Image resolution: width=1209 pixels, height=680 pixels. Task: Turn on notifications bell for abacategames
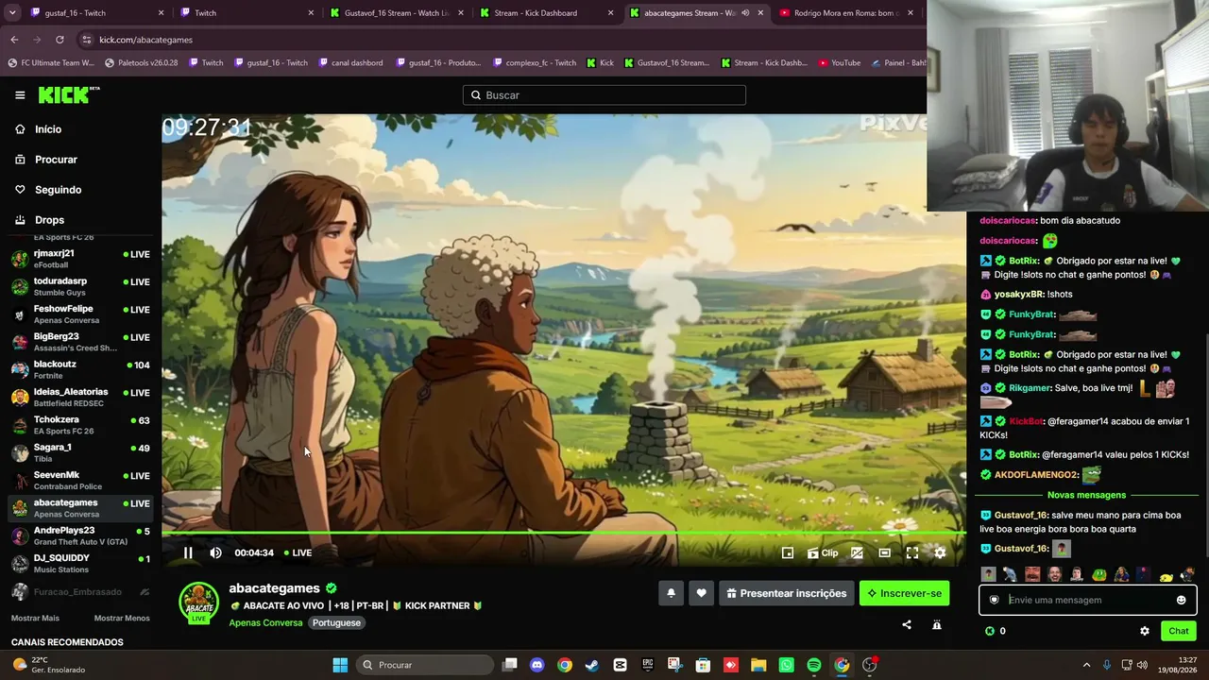coord(671,593)
